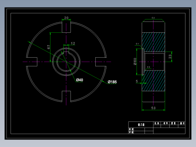The height and width of the screenshot is (147, 196).
Task: Select the Ø40 bore diameter label
Action: click(x=80, y=80)
